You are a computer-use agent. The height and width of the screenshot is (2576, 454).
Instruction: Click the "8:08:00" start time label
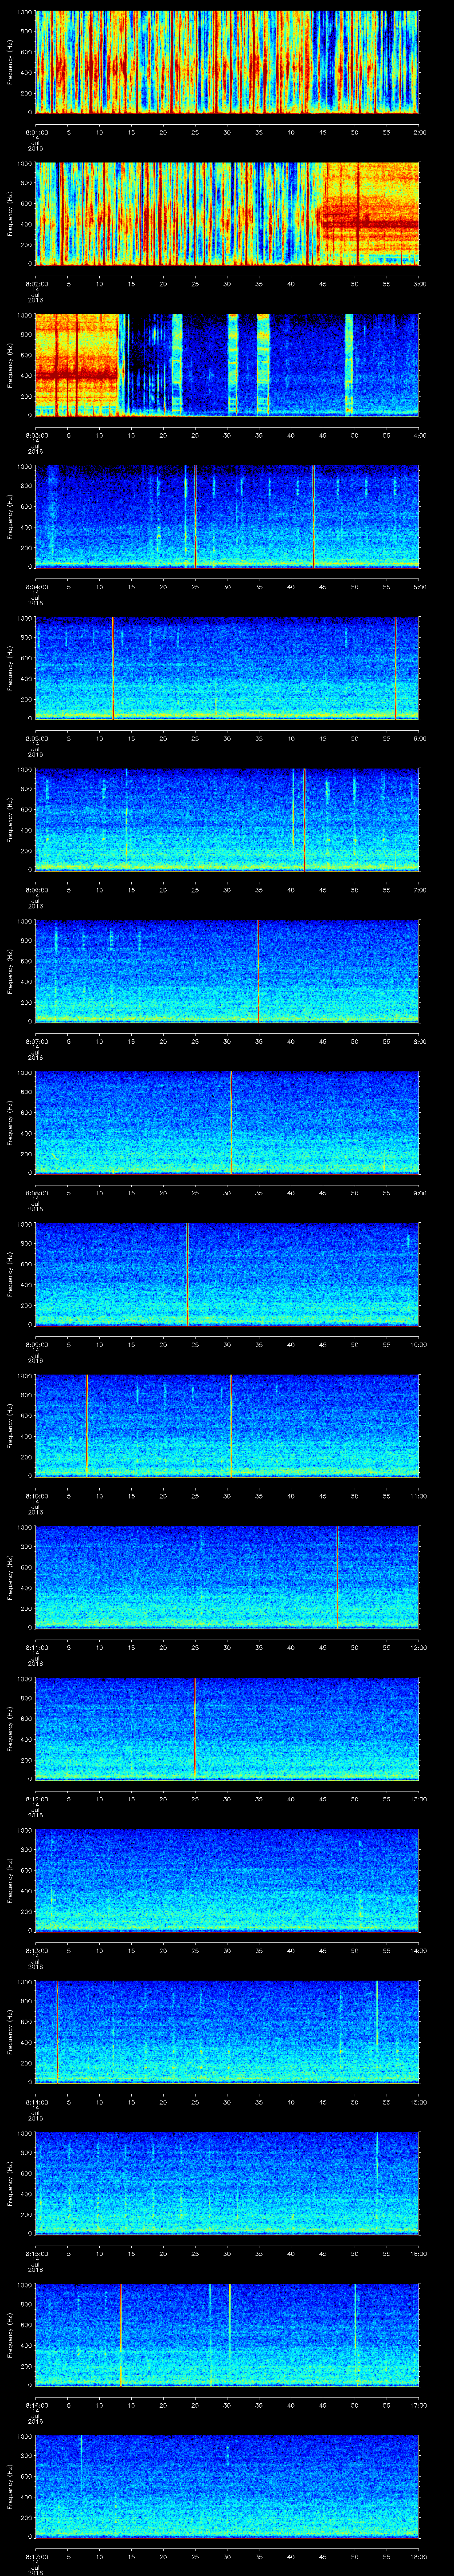[x=36, y=1193]
